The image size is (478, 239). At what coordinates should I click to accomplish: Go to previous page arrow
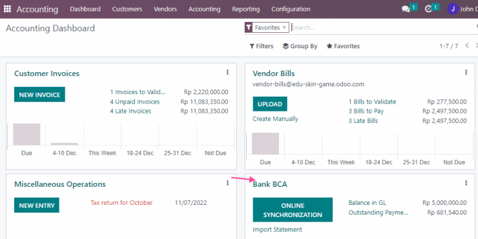pos(467,46)
